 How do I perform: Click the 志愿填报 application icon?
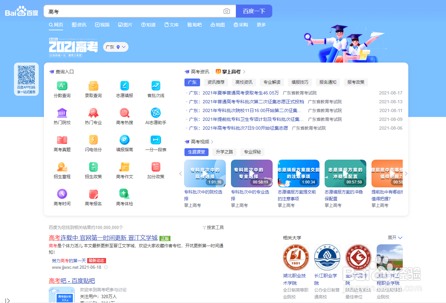pyautogui.click(x=125, y=86)
